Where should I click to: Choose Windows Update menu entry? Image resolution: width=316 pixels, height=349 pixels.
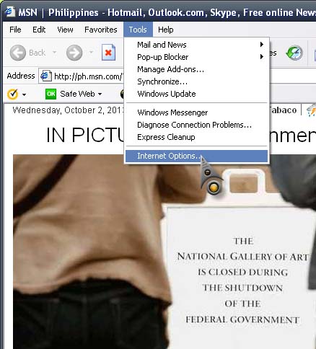(196, 94)
